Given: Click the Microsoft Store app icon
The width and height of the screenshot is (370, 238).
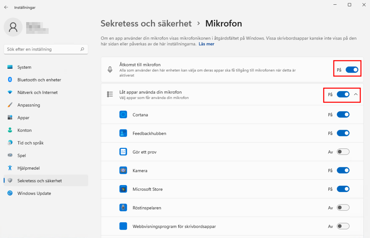Looking at the screenshot, I should [123, 189].
